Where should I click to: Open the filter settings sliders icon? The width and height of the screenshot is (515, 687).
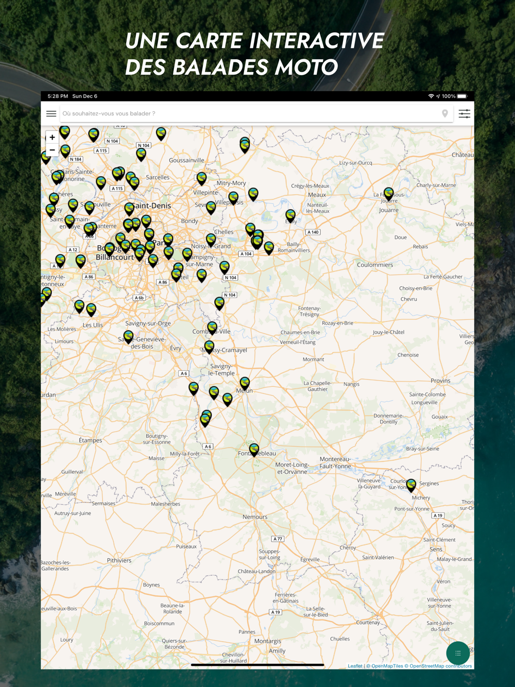click(464, 114)
